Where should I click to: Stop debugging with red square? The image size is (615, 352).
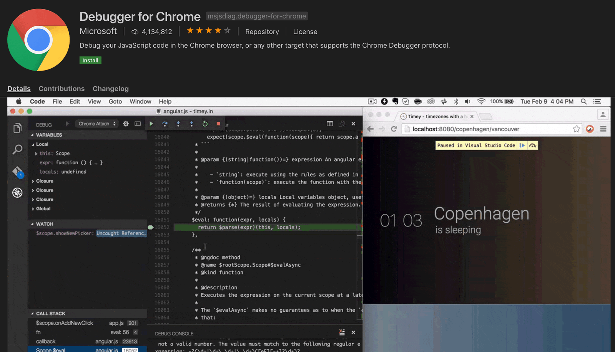pyautogui.click(x=218, y=124)
